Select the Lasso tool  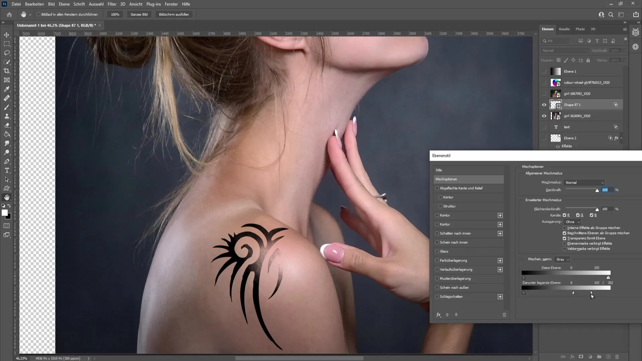coord(7,53)
